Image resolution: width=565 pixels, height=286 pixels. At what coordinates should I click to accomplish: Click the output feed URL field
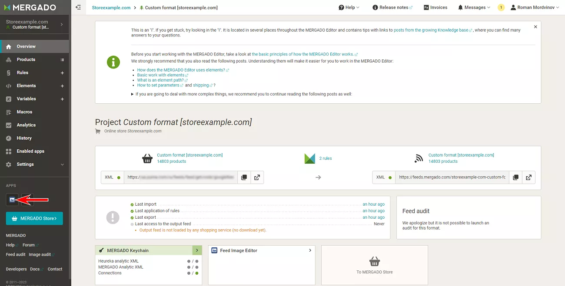coord(452,178)
